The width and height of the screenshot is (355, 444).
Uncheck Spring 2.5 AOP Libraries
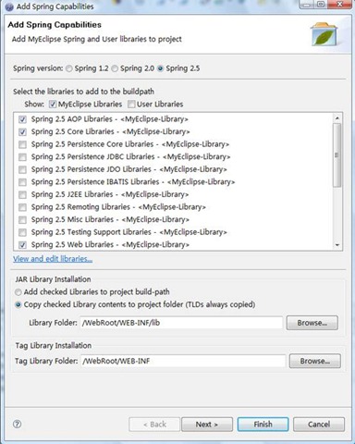22,119
